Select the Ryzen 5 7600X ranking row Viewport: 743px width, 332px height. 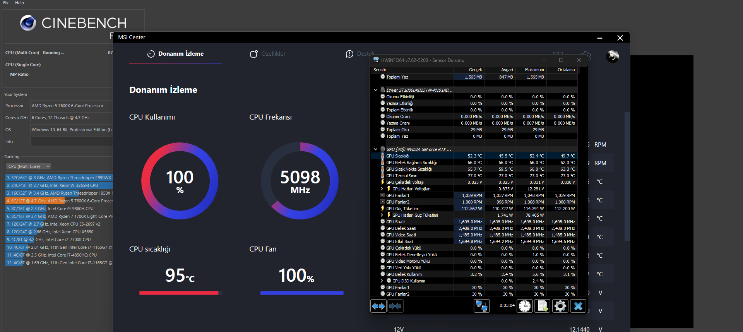59,201
